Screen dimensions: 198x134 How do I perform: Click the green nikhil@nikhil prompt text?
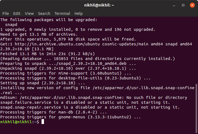pos(16,122)
